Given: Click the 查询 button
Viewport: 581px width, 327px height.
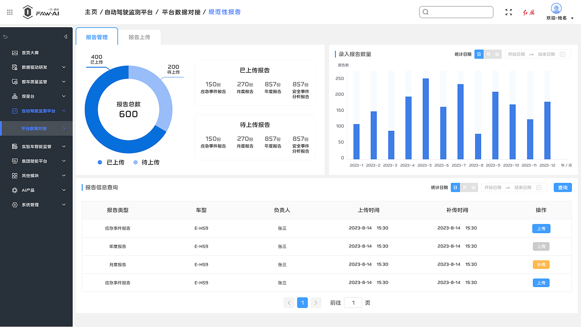Looking at the screenshot, I should 562,187.
